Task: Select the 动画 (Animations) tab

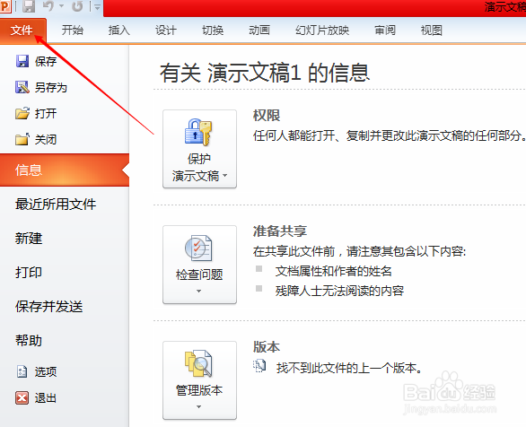Action: coord(259,30)
